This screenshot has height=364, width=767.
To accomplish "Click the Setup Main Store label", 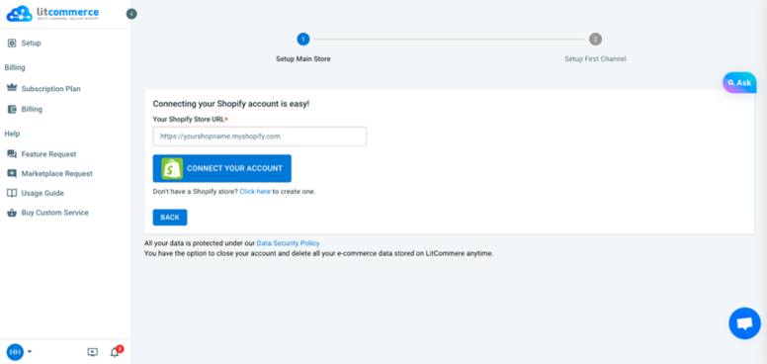I will (x=303, y=59).
